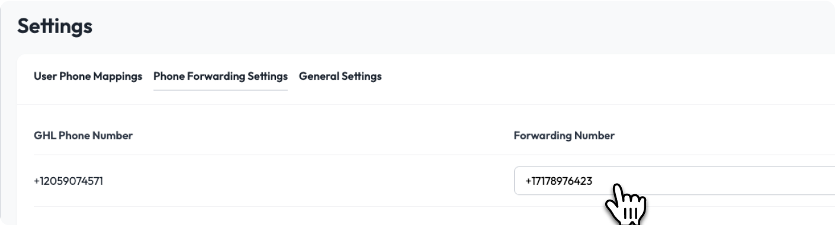
Task: Place cursor in the +17178976423 text
Action: pos(558,181)
